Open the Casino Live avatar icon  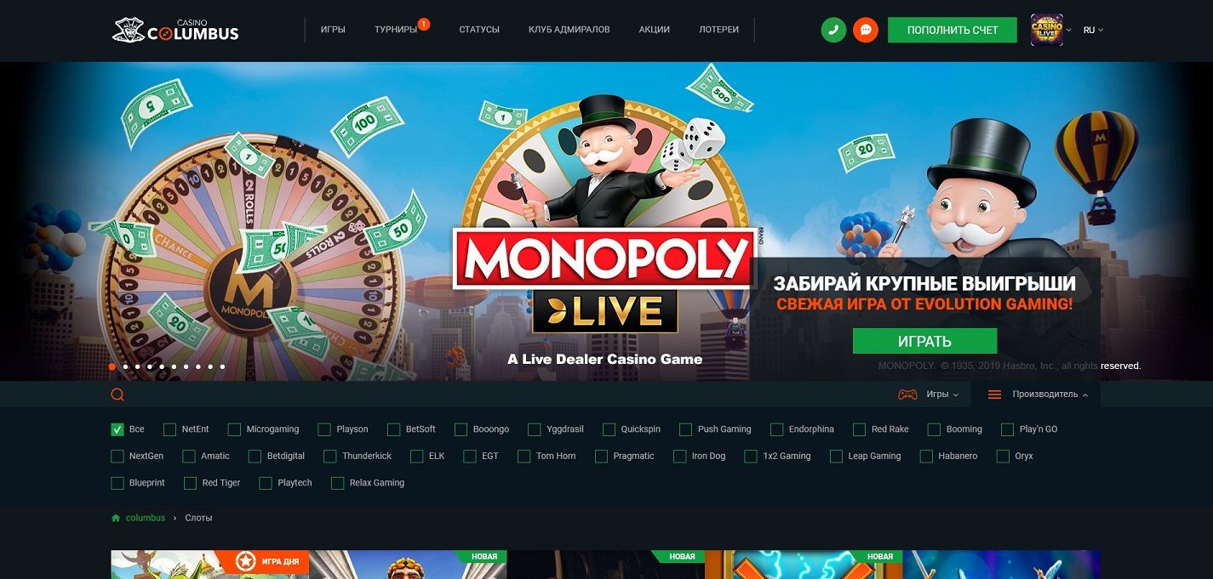coord(1046,30)
